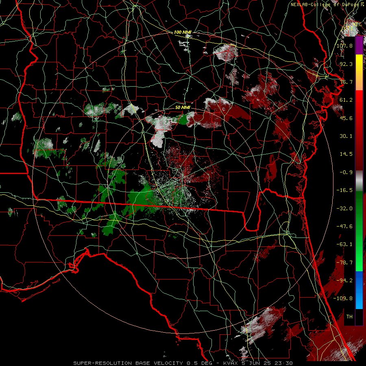
Task: Click "SUPER-RESOLUTION BASE VELOCITY" footer title
Action: [x=128, y=363]
